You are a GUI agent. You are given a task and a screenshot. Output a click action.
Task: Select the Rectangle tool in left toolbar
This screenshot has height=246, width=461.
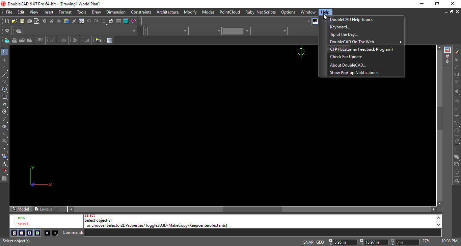point(4,97)
